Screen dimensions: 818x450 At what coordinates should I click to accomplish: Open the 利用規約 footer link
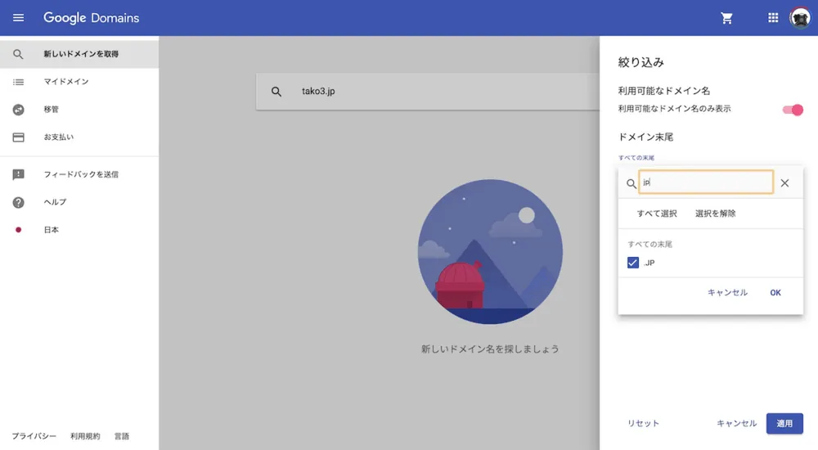click(85, 436)
